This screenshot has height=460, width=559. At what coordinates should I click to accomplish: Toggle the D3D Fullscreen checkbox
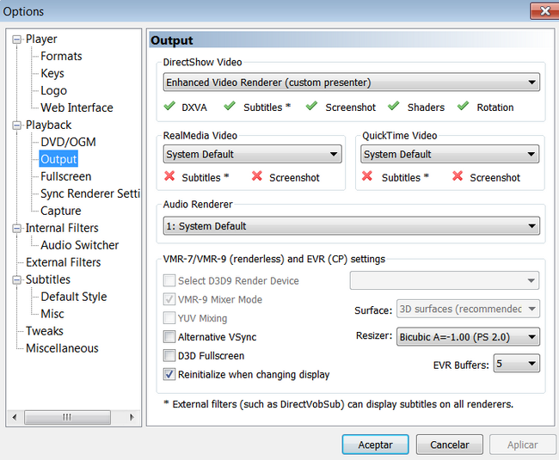click(169, 356)
